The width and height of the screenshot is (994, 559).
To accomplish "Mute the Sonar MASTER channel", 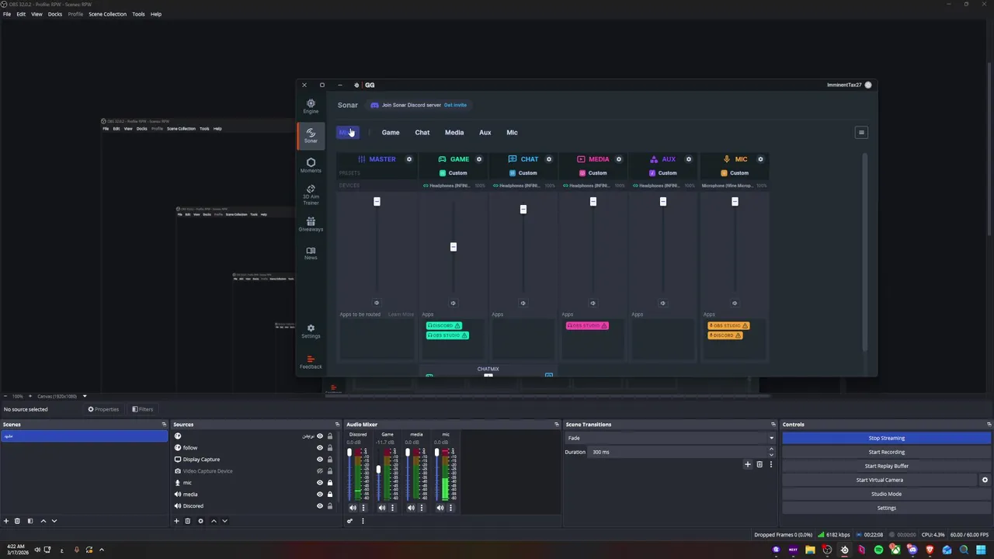I will (x=377, y=303).
